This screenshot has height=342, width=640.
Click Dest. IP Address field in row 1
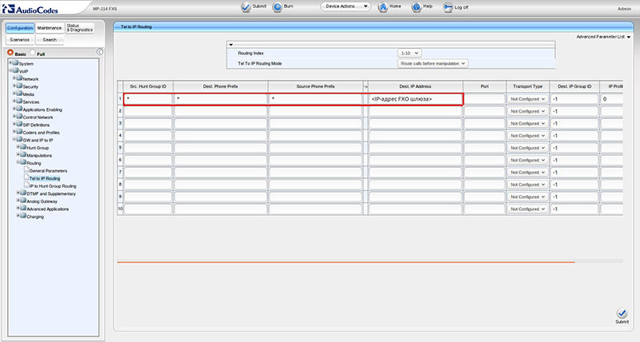(x=415, y=99)
